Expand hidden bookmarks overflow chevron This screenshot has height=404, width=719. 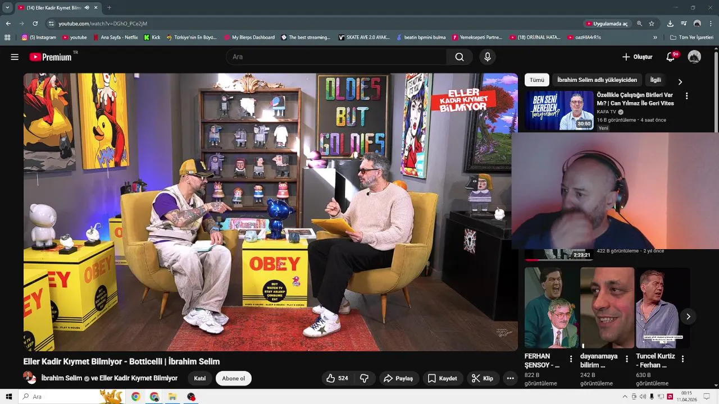tap(655, 38)
